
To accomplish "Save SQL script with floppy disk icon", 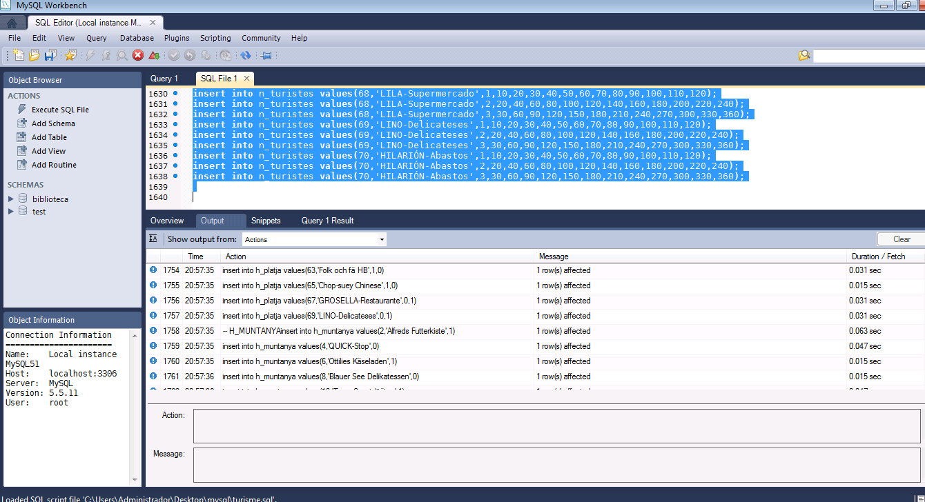I will [x=50, y=56].
